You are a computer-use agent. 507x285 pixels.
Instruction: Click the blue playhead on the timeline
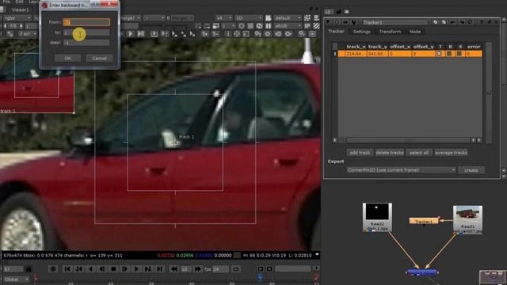[x=260, y=277]
